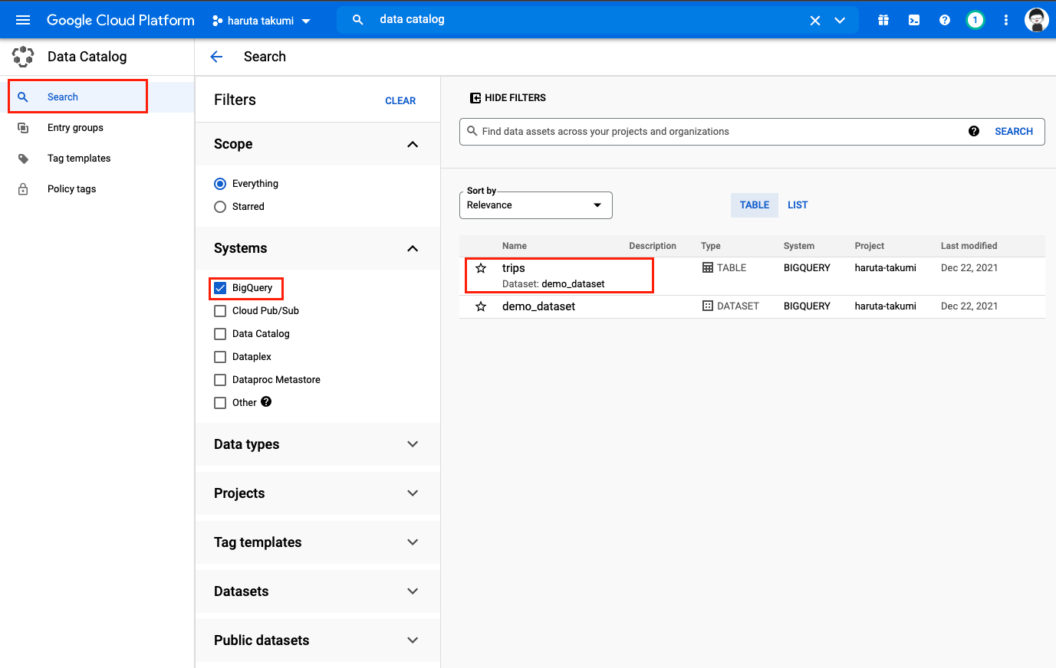The image size is (1056, 668).
Task: Open the account avatar picture
Action: 1037,20
